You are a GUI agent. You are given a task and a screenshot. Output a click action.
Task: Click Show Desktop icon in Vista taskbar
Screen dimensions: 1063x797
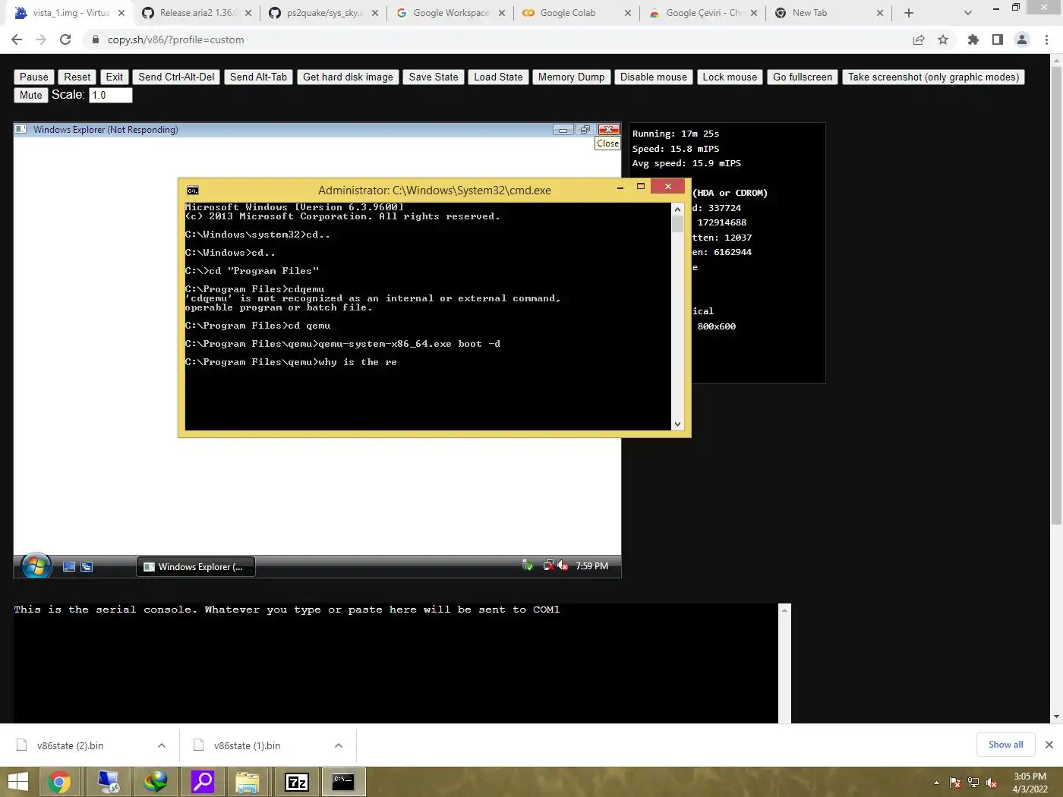(x=69, y=566)
